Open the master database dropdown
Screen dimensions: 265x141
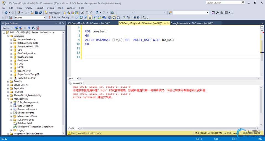point(44,18)
